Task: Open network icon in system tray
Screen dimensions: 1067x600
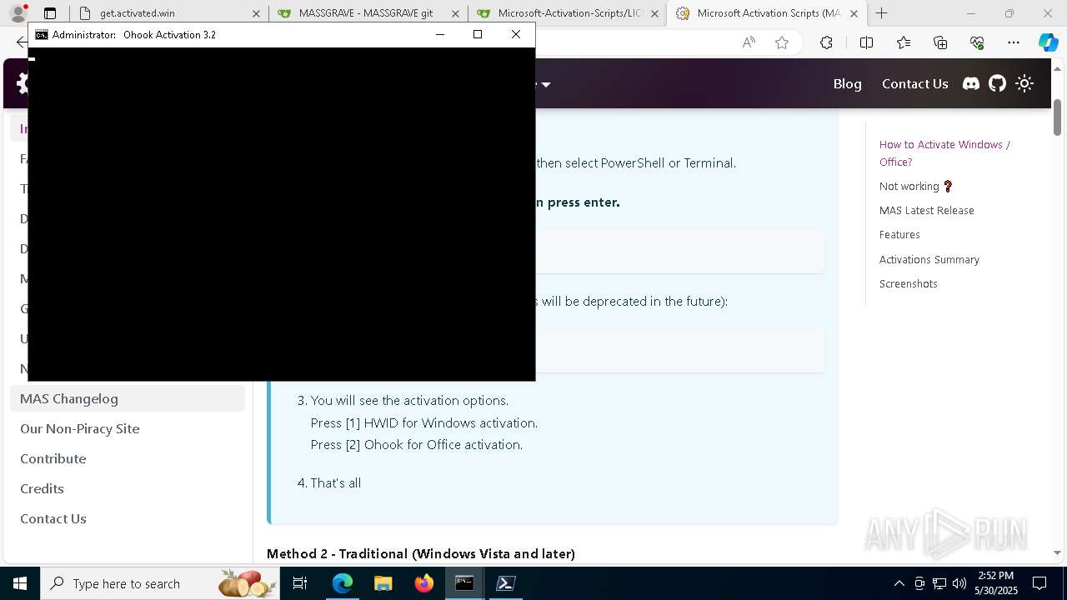Action: tap(939, 583)
